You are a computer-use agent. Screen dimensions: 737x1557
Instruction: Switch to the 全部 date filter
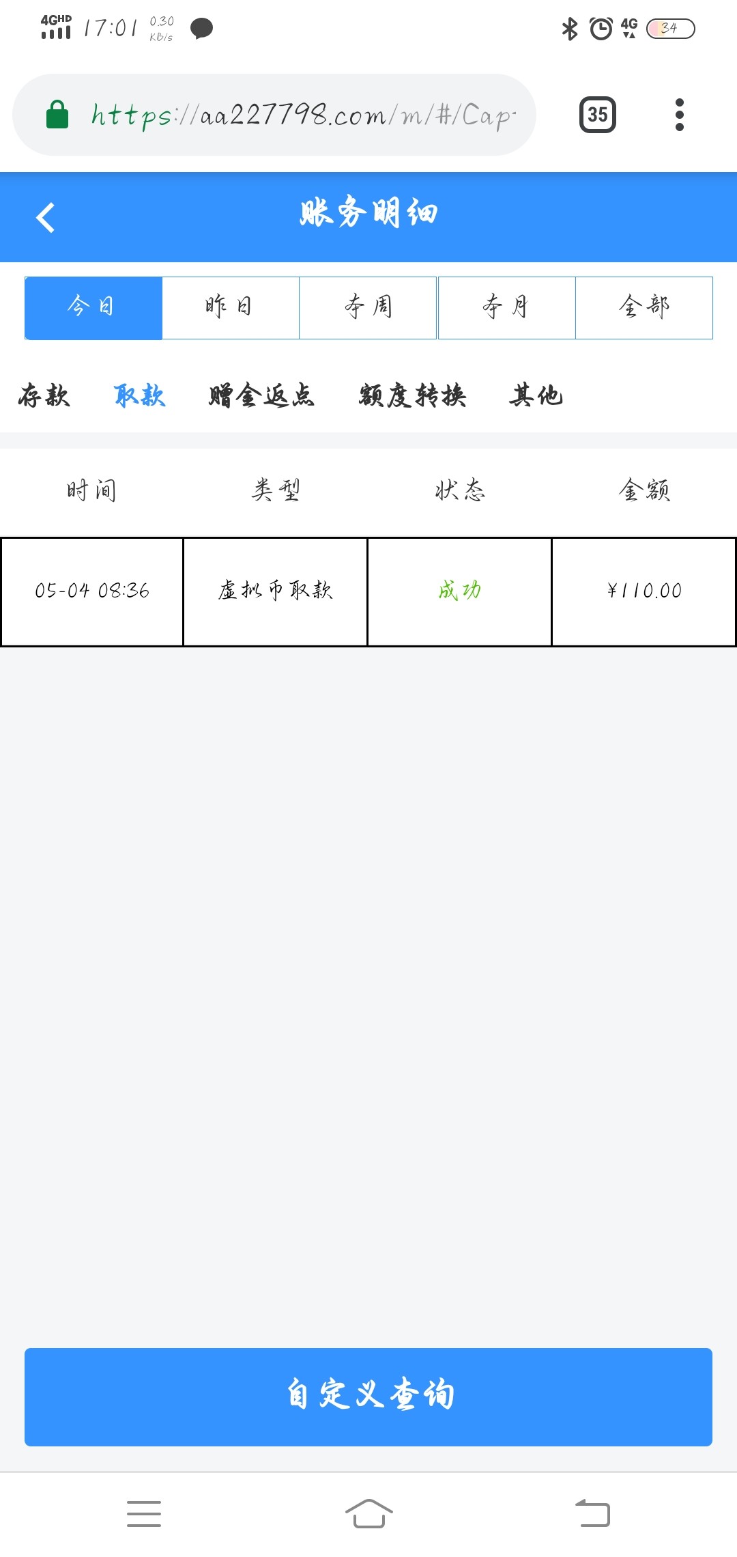click(x=644, y=308)
